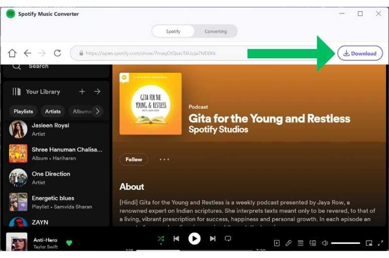Minimize the Spotify Music Converter window
The image size is (389, 258).
point(342,14)
